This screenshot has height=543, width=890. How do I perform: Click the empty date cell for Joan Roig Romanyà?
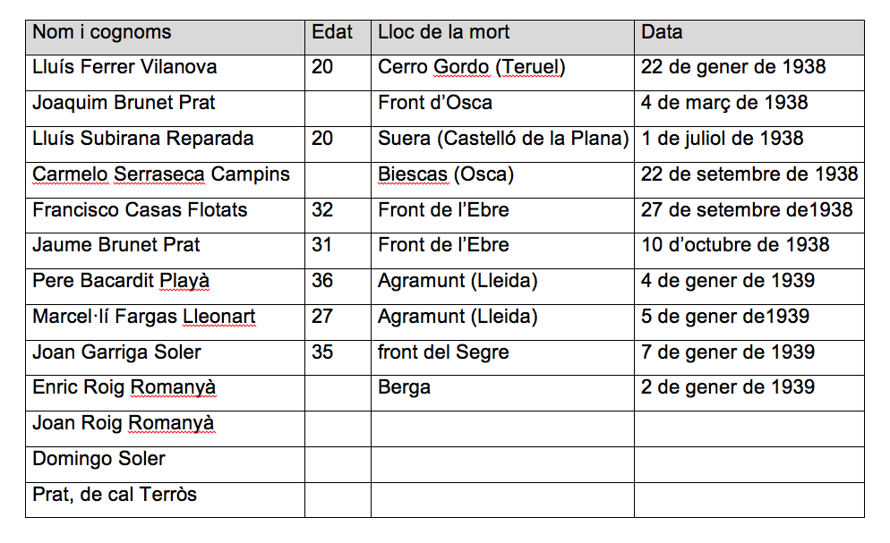[749, 429]
